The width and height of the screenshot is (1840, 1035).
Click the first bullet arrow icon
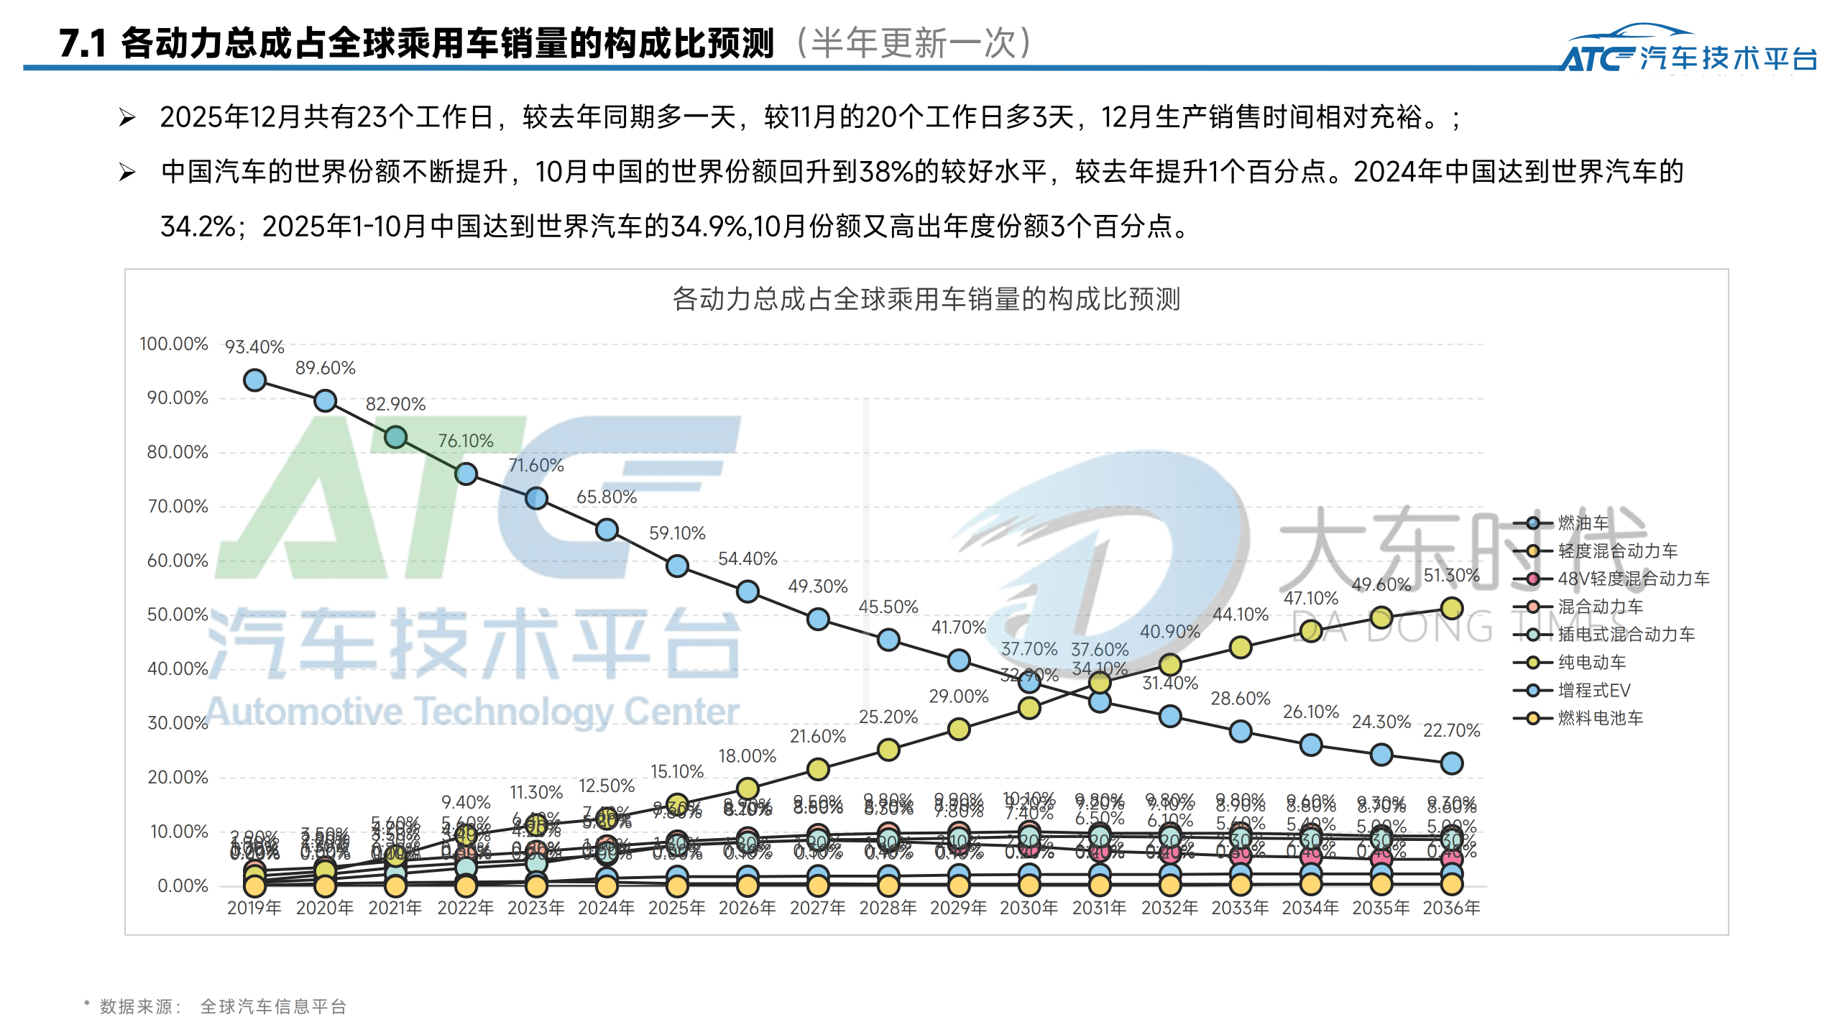127,117
